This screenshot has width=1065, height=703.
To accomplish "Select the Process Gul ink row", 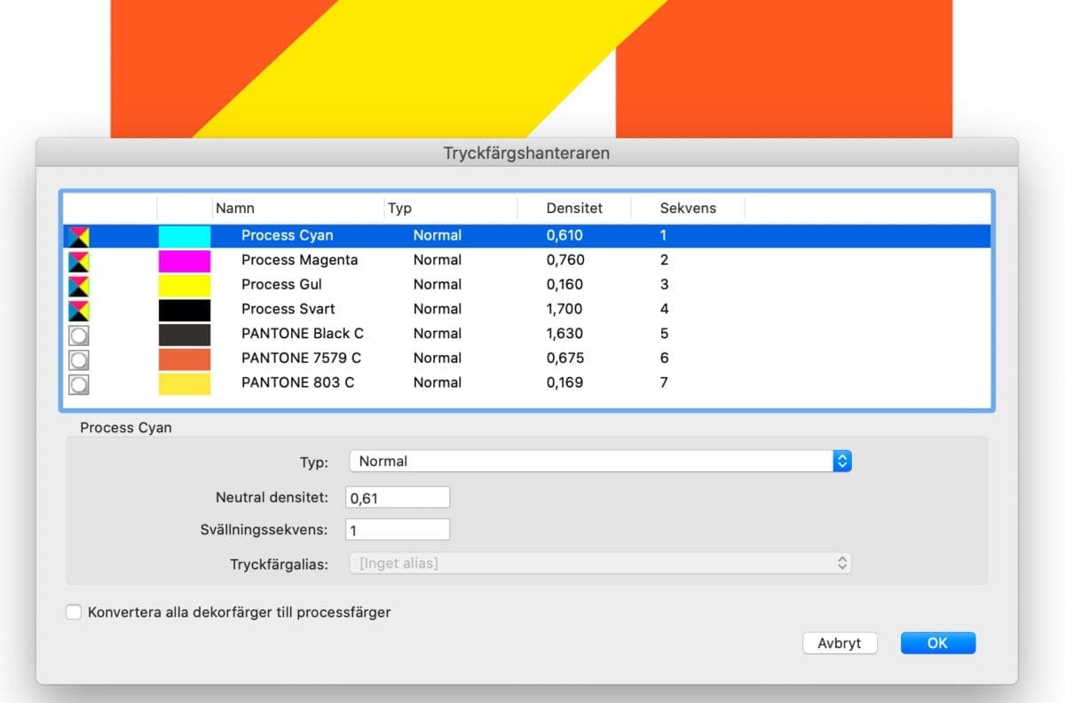I will coord(527,285).
